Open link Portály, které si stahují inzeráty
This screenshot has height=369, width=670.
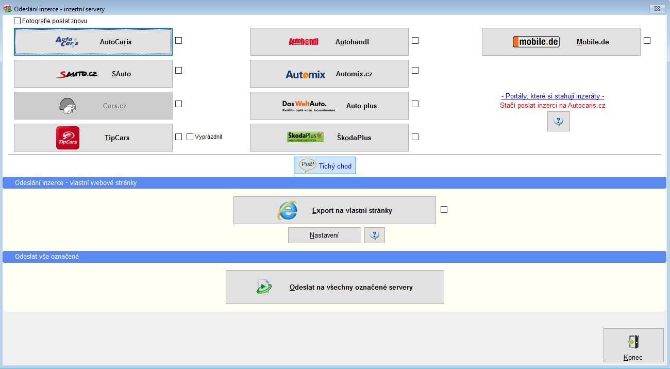click(552, 96)
